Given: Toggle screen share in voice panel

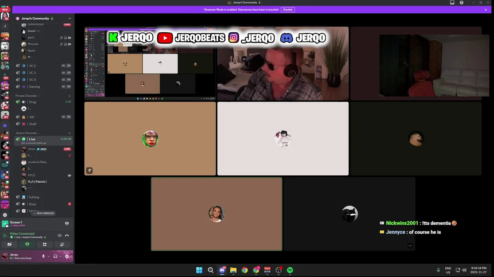Looking at the screenshot, I should pyautogui.click(x=27, y=244).
